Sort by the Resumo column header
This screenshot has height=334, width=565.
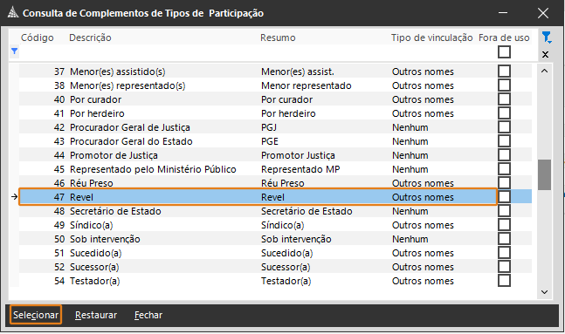coord(278,37)
